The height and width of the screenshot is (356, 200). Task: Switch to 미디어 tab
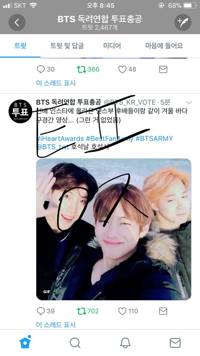pyautogui.click(x=112, y=46)
